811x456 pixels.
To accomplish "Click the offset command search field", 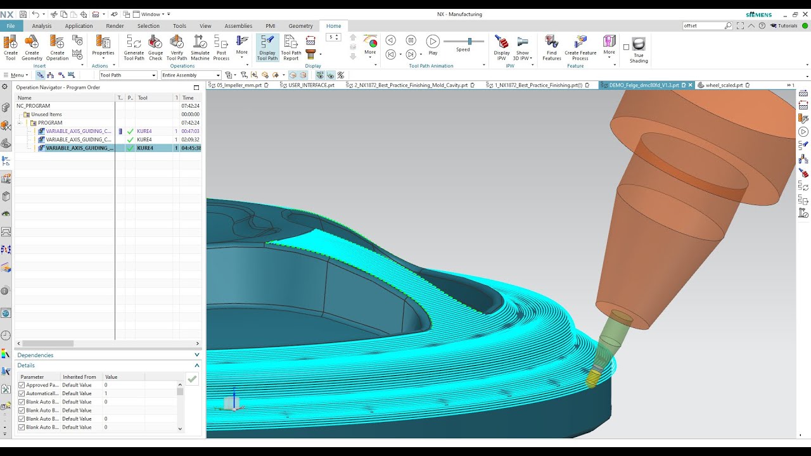I will (x=703, y=26).
